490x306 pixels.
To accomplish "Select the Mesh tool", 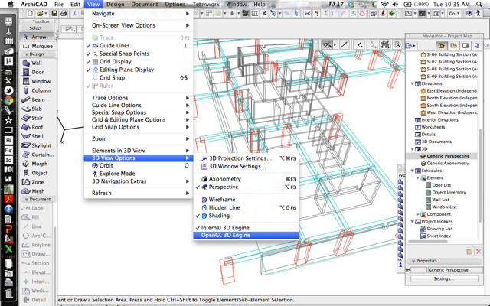I will [38, 191].
